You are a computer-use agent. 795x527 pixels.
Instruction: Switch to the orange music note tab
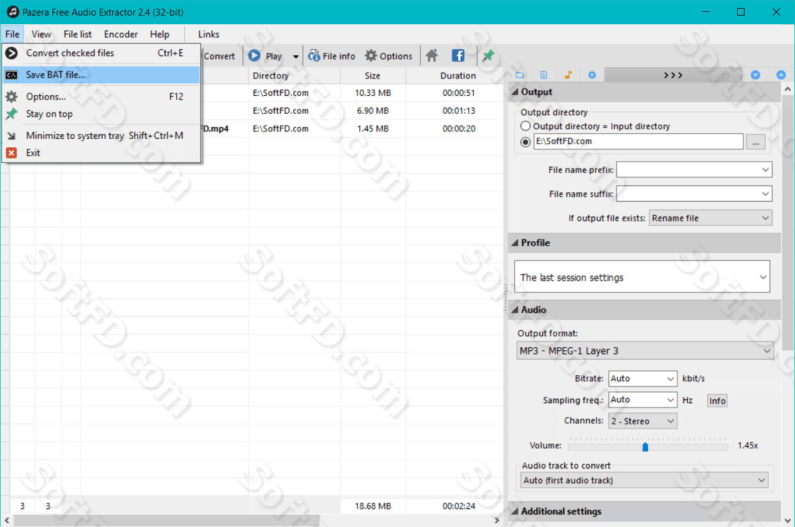click(x=568, y=75)
